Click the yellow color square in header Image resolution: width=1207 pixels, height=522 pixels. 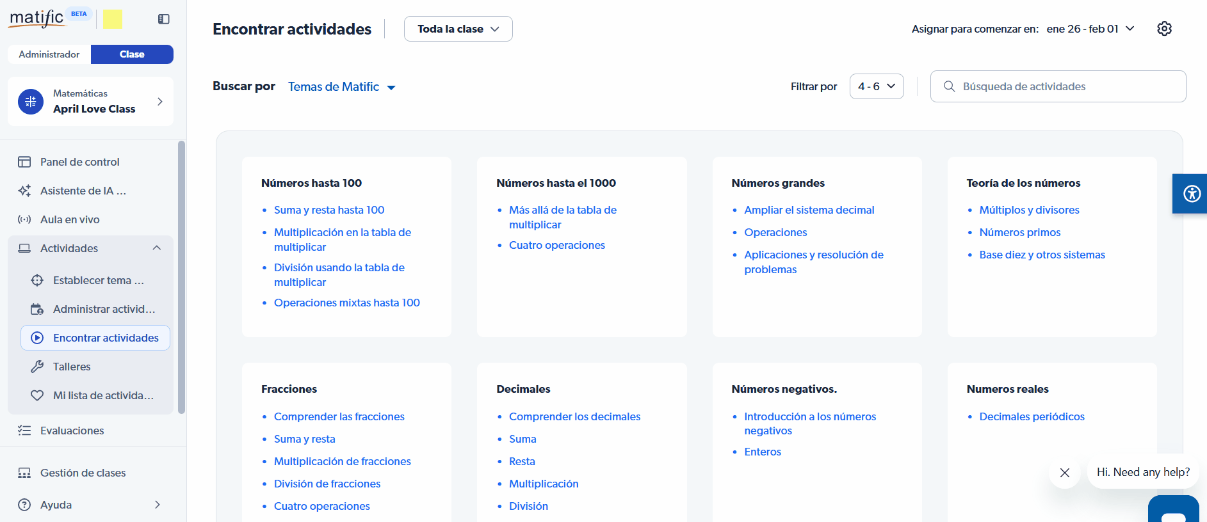coord(113,19)
